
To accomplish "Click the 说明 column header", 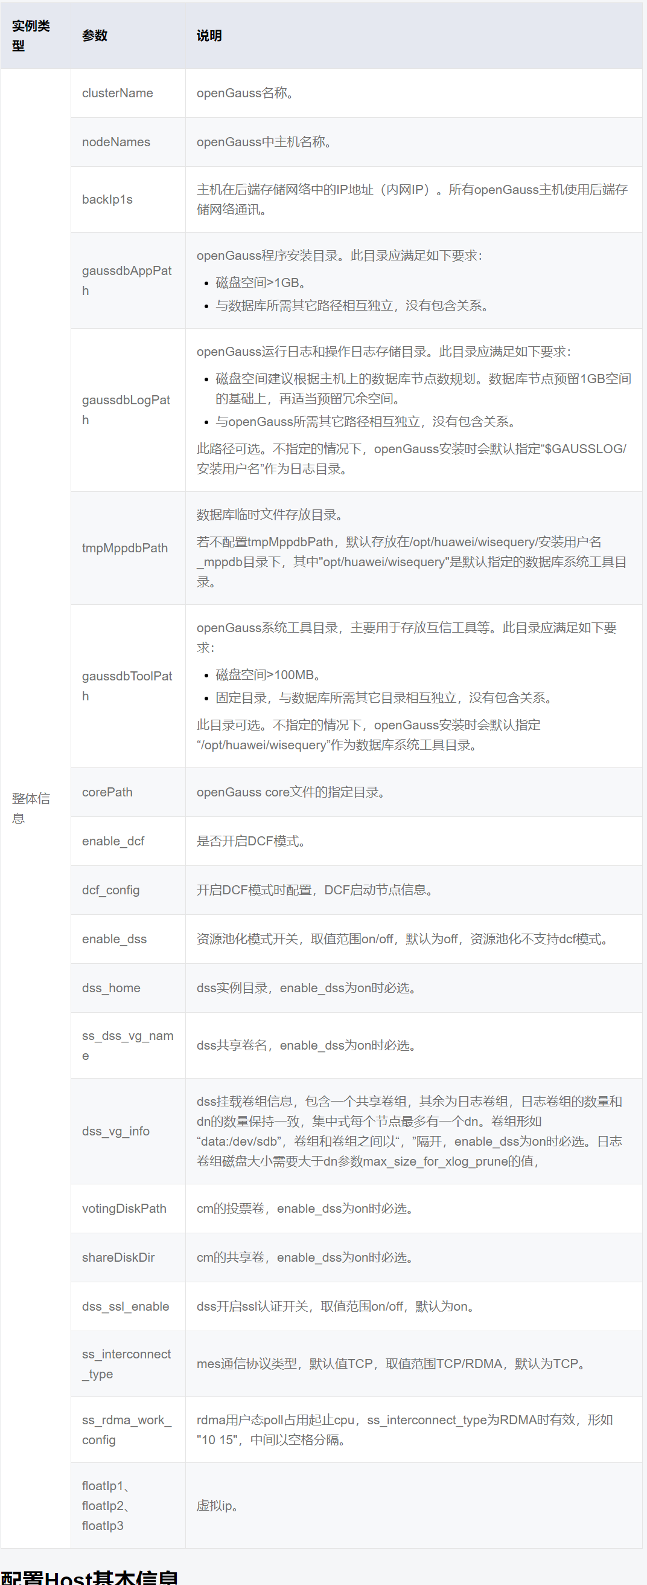I will (413, 36).
